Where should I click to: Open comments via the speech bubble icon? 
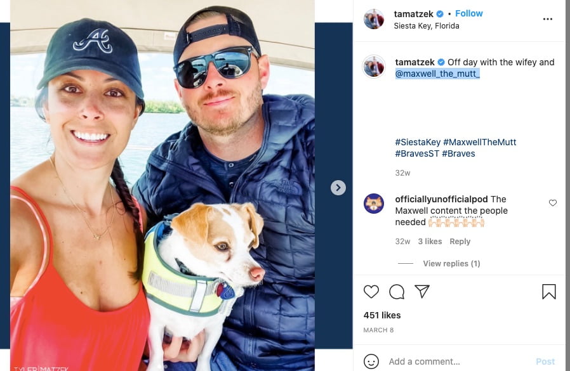(397, 292)
